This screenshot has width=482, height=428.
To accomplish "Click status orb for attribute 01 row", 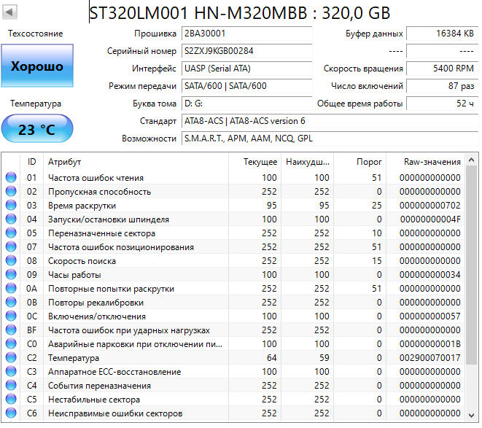I will [x=11, y=177].
